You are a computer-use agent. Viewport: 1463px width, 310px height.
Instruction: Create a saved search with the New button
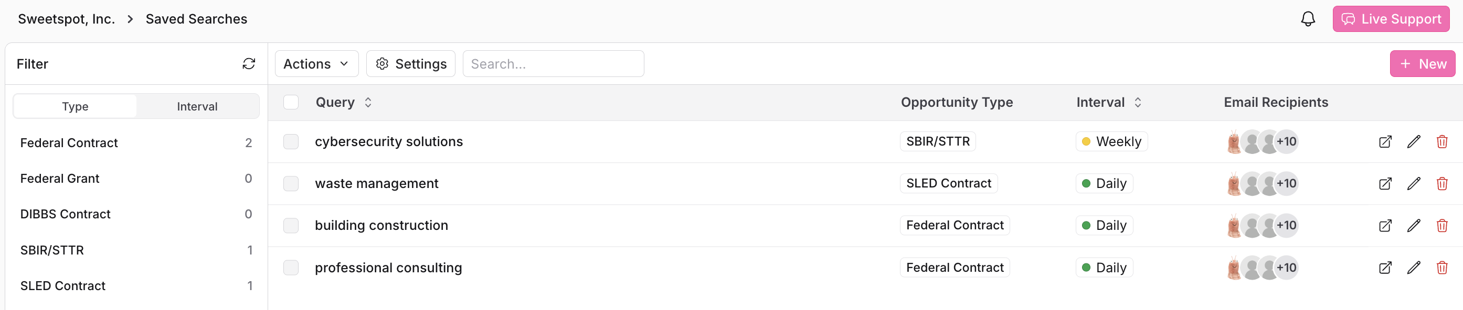pos(1422,63)
